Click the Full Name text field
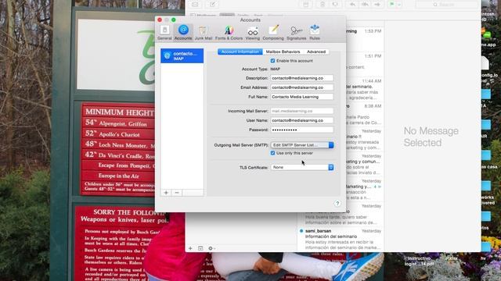 point(302,97)
